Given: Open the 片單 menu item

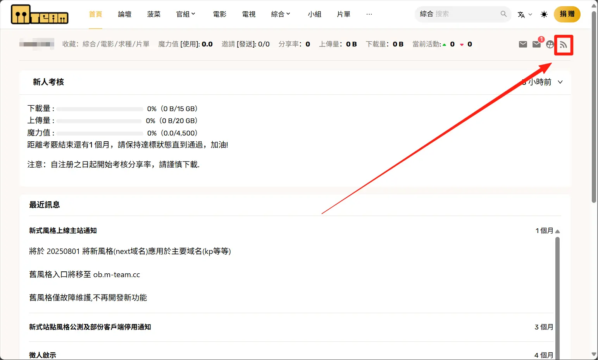Looking at the screenshot, I should (x=343, y=14).
